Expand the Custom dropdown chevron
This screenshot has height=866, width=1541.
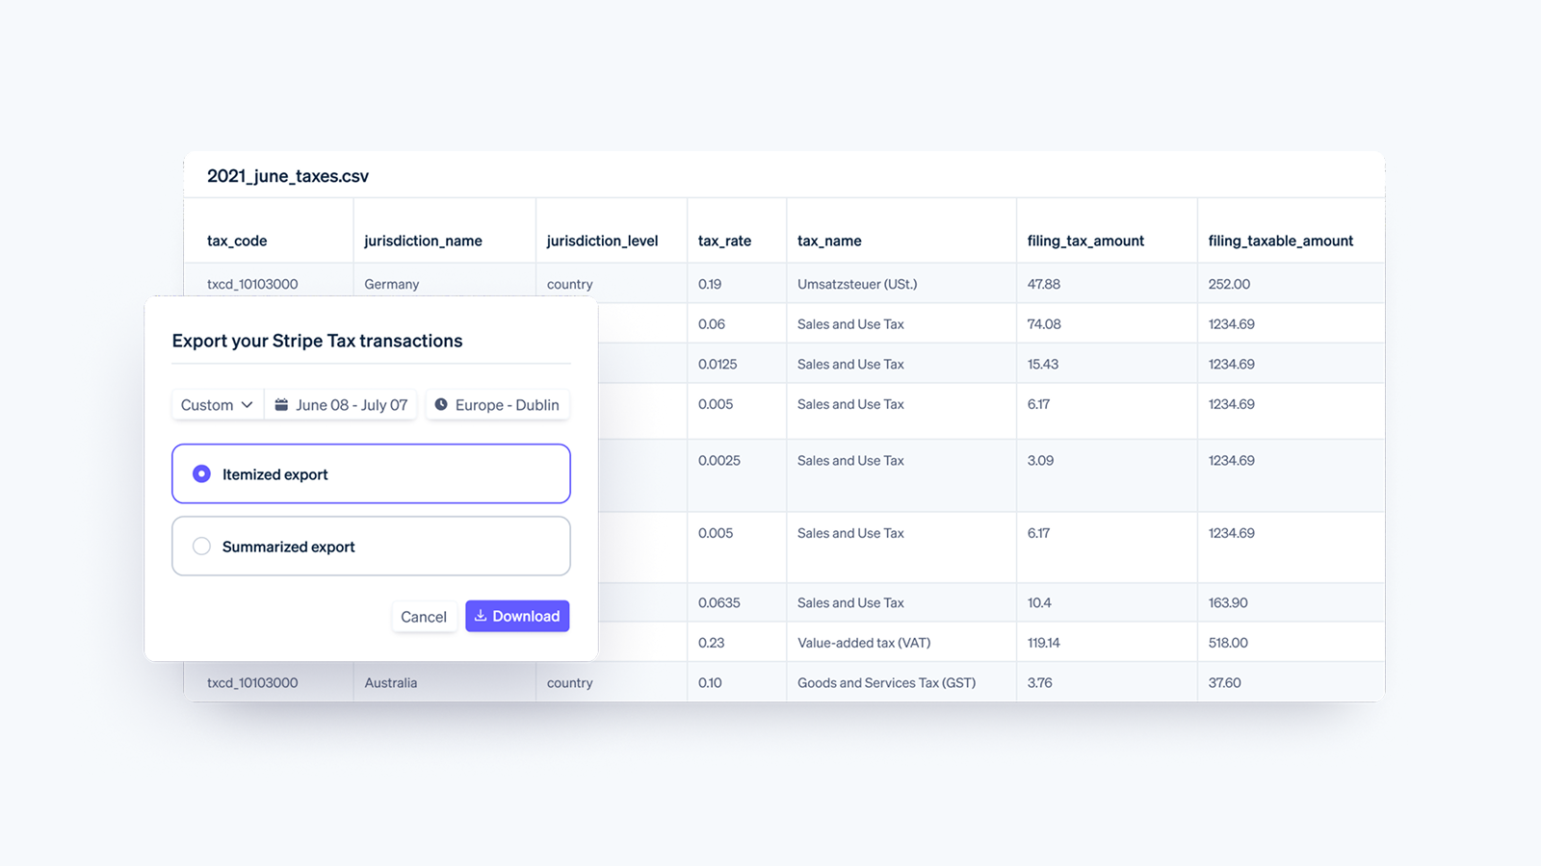(x=247, y=405)
